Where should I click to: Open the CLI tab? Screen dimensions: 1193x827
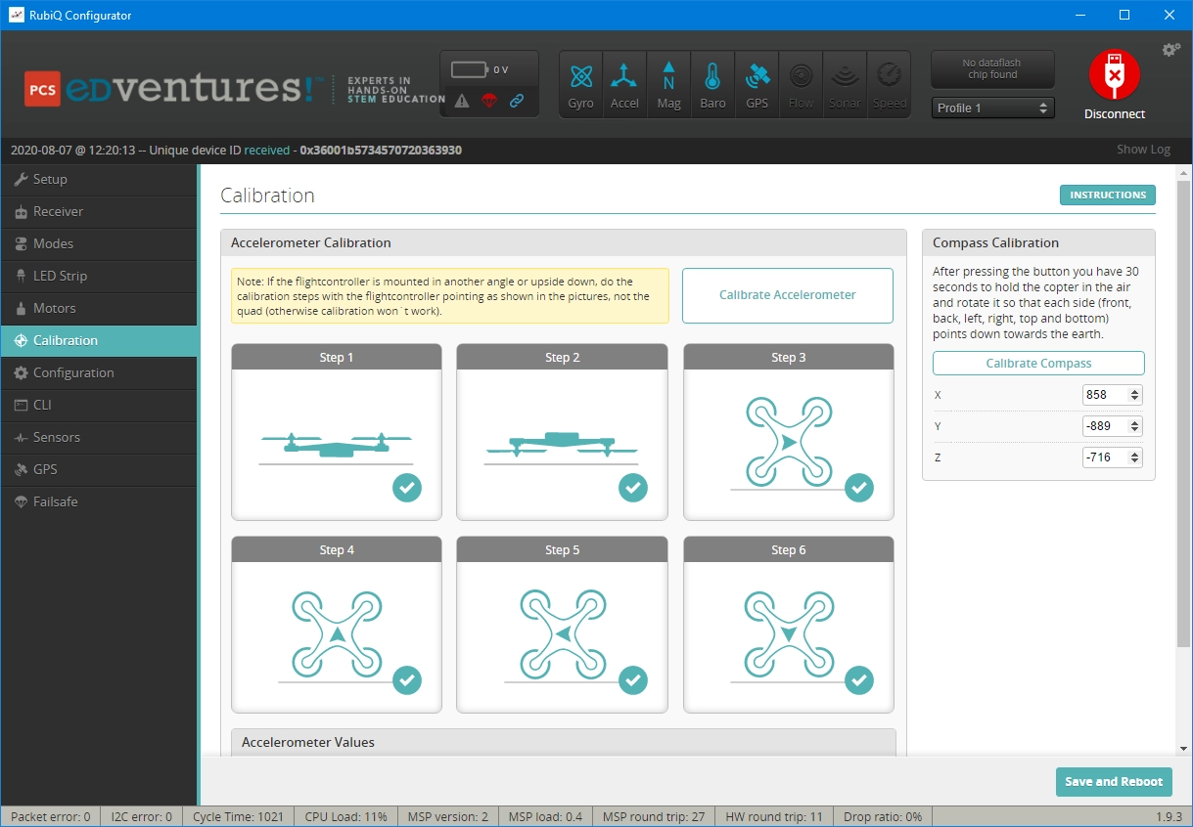(99, 405)
